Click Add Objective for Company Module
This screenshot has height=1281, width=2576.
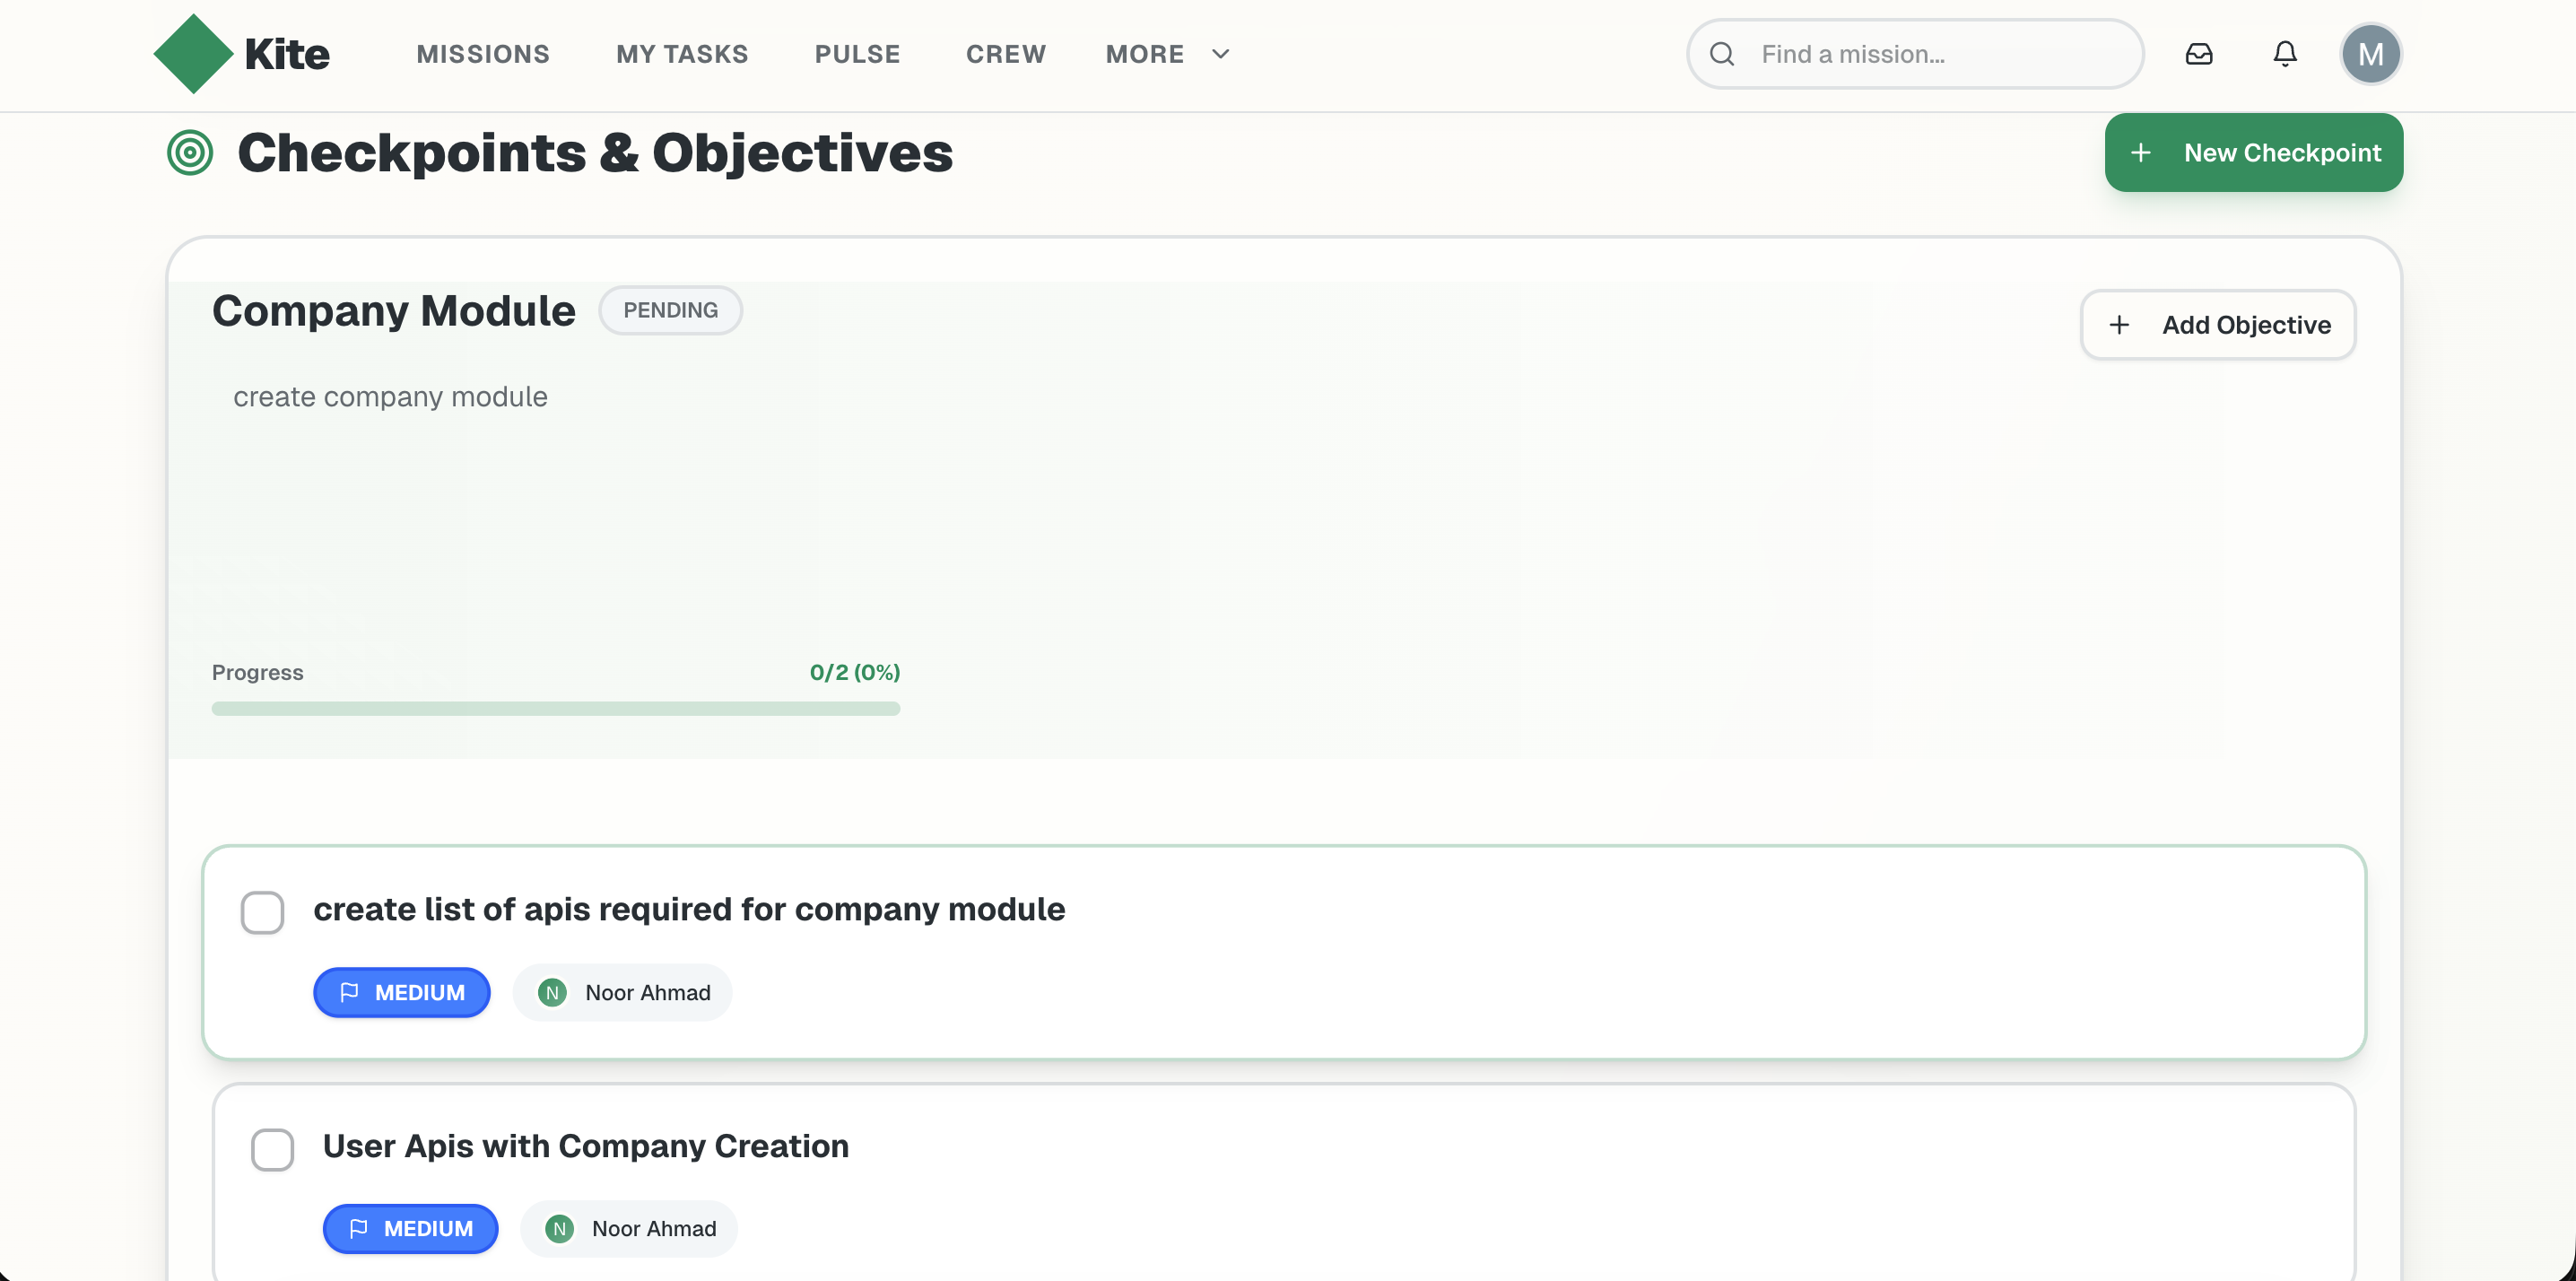(x=2218, y=324)
